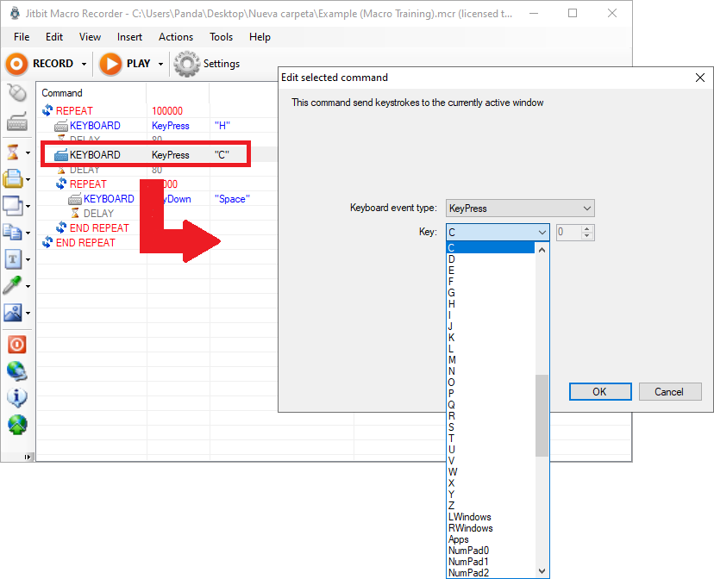714x579 pixels.
Task: Expand the sidebar with bottom arrow
Action: pyautogui.click(x=28, y=457)
